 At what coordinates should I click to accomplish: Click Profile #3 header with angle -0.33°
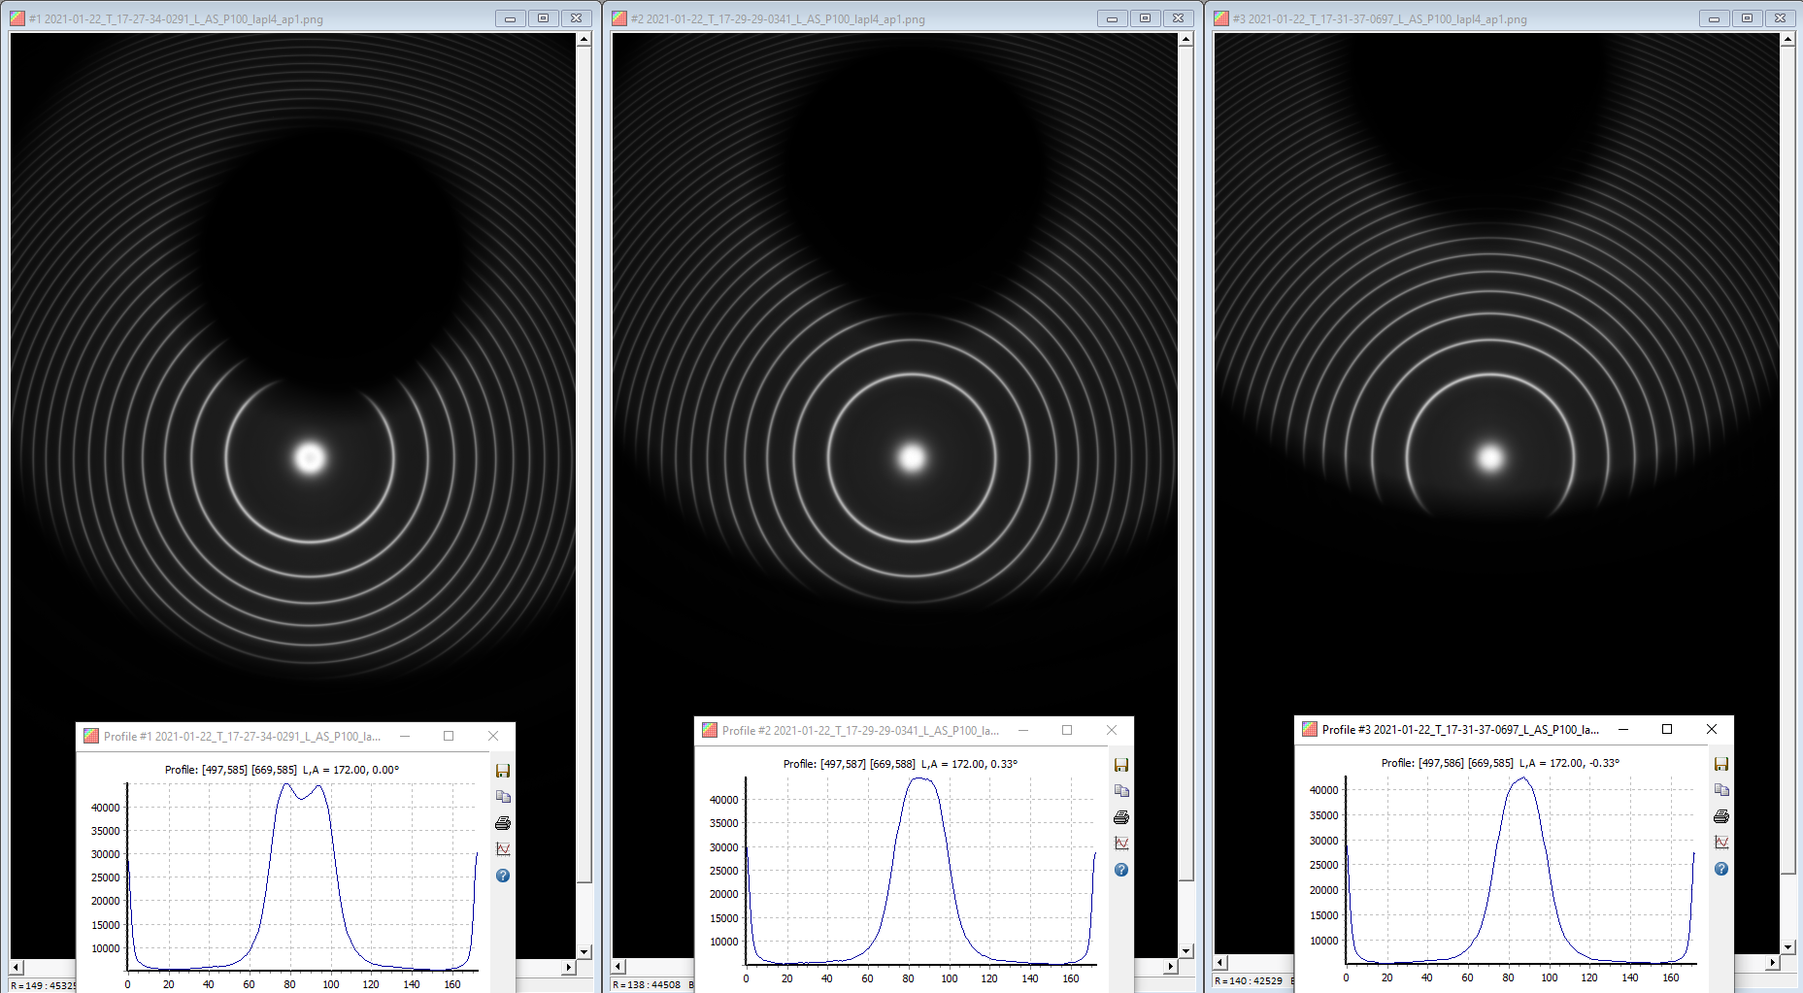tap(1500, 763)
